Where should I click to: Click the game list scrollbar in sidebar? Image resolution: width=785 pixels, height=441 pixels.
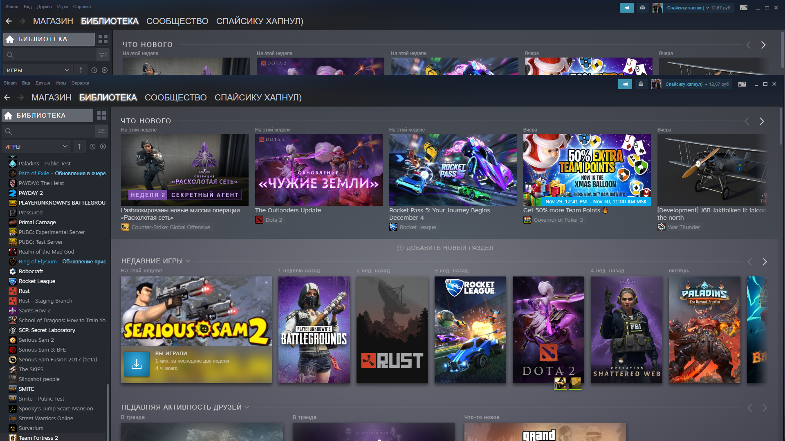[108, 412]
